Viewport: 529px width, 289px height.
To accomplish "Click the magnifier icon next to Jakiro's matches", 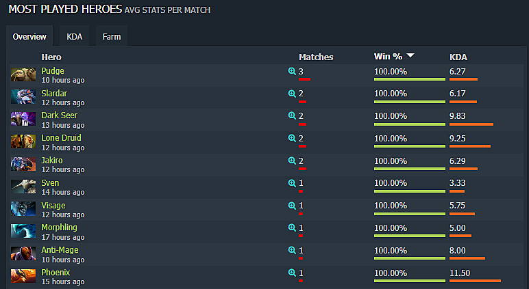I will [292, 161].
